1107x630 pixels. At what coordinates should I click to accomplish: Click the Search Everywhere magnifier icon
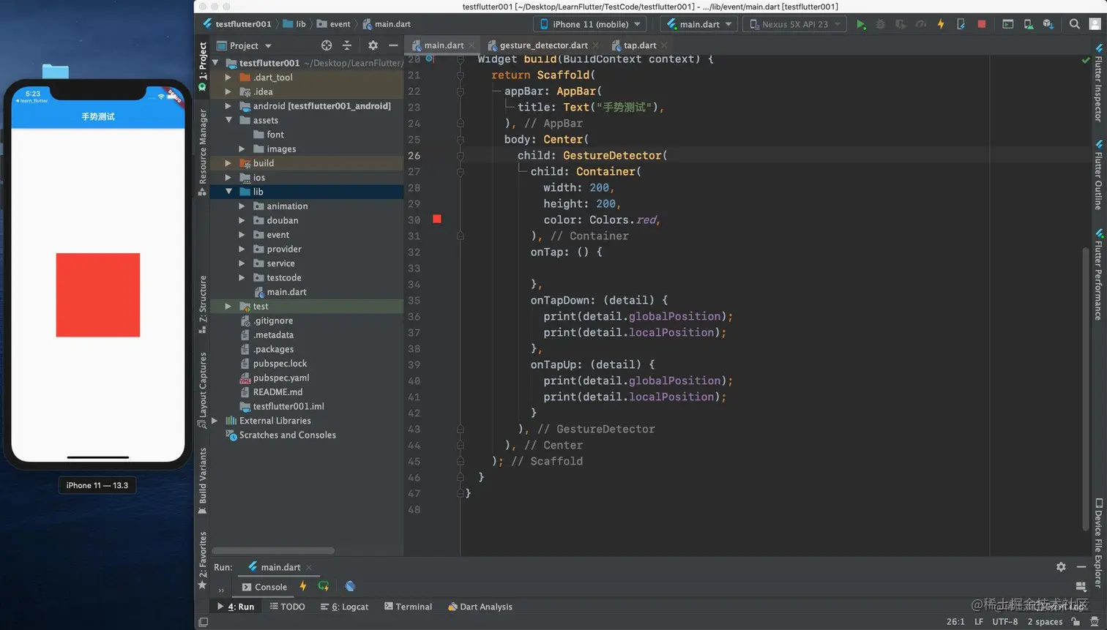(x=1074, y=24)
